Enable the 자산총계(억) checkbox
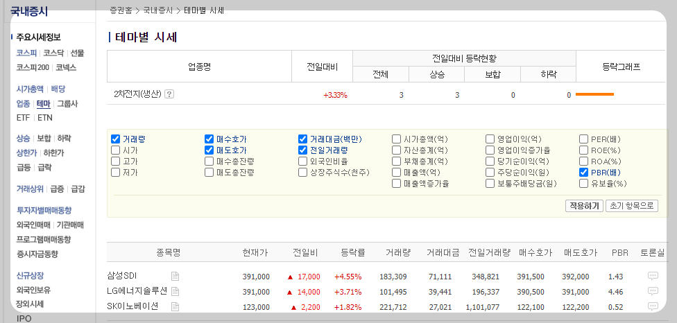The width and height of the screenshot is (677, 323). [396, 150]
